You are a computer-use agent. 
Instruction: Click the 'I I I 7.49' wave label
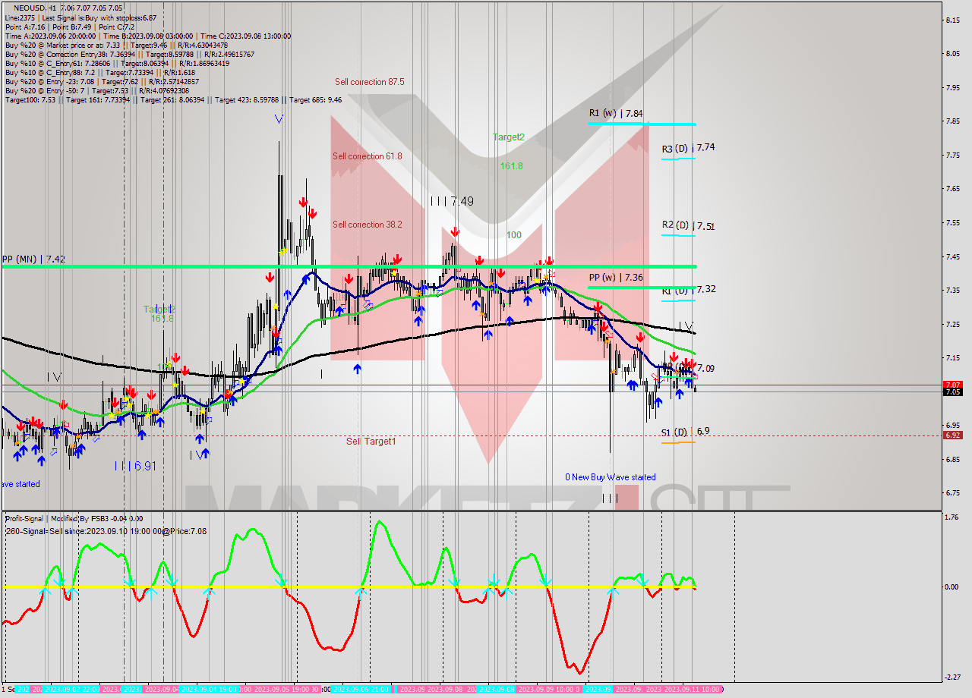(x=452, y=201)
